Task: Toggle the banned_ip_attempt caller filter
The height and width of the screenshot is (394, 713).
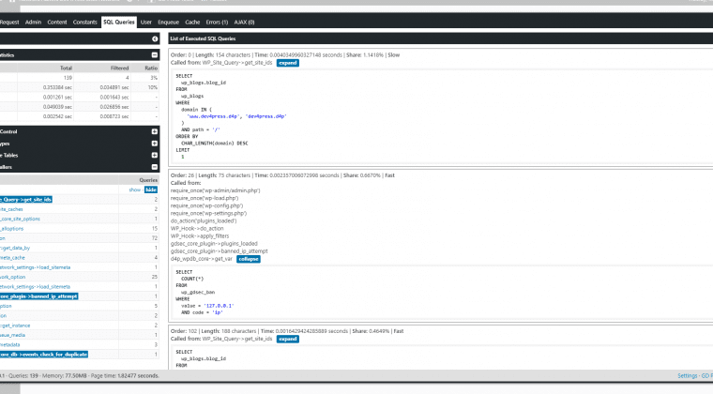Action: pos(39,296)
